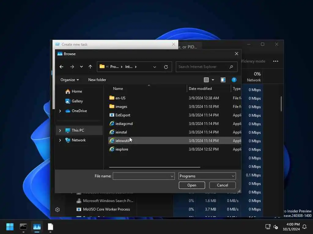This screenshot has height=234, width=313.
Task: Open the view options dropdown arrow
Action: [x=213, y=80]
